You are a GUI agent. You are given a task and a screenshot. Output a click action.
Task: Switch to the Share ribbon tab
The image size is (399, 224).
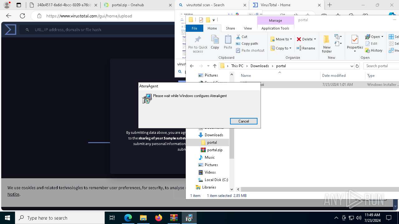point(230,28)
